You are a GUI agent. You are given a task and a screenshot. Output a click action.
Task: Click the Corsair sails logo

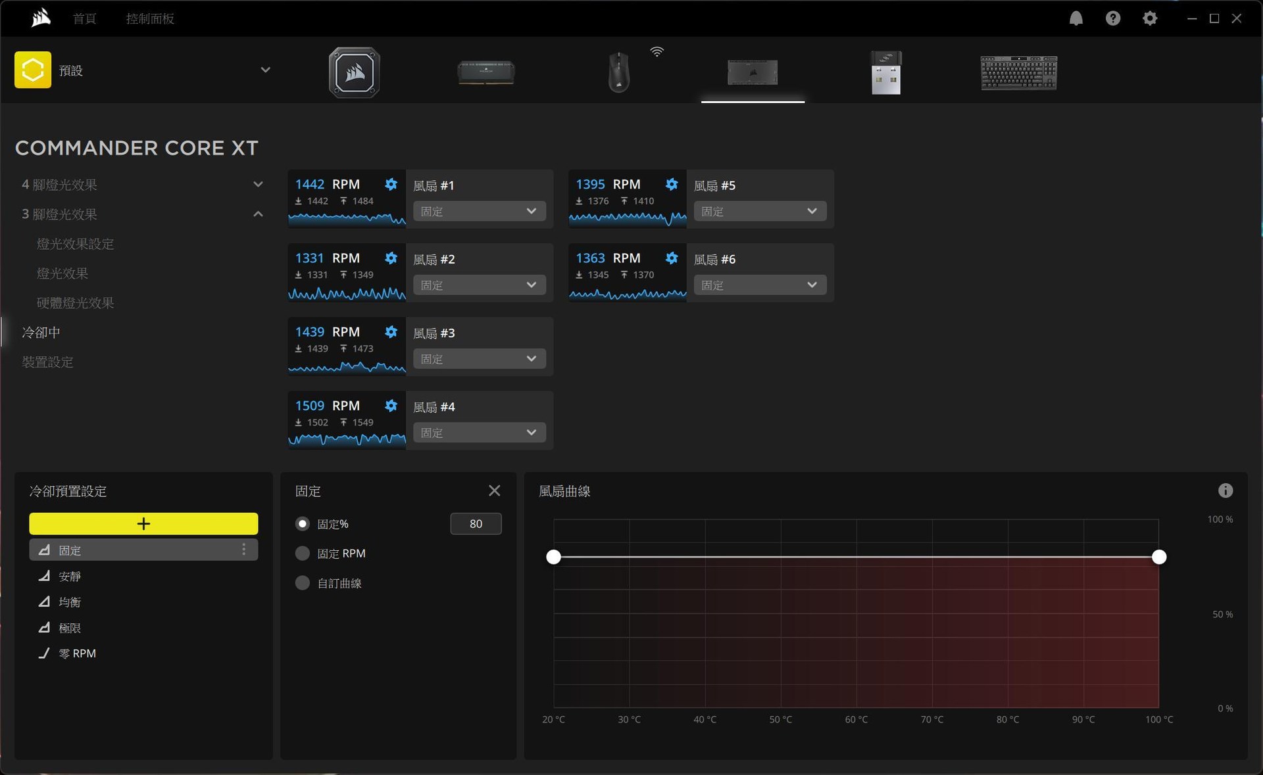41,18
